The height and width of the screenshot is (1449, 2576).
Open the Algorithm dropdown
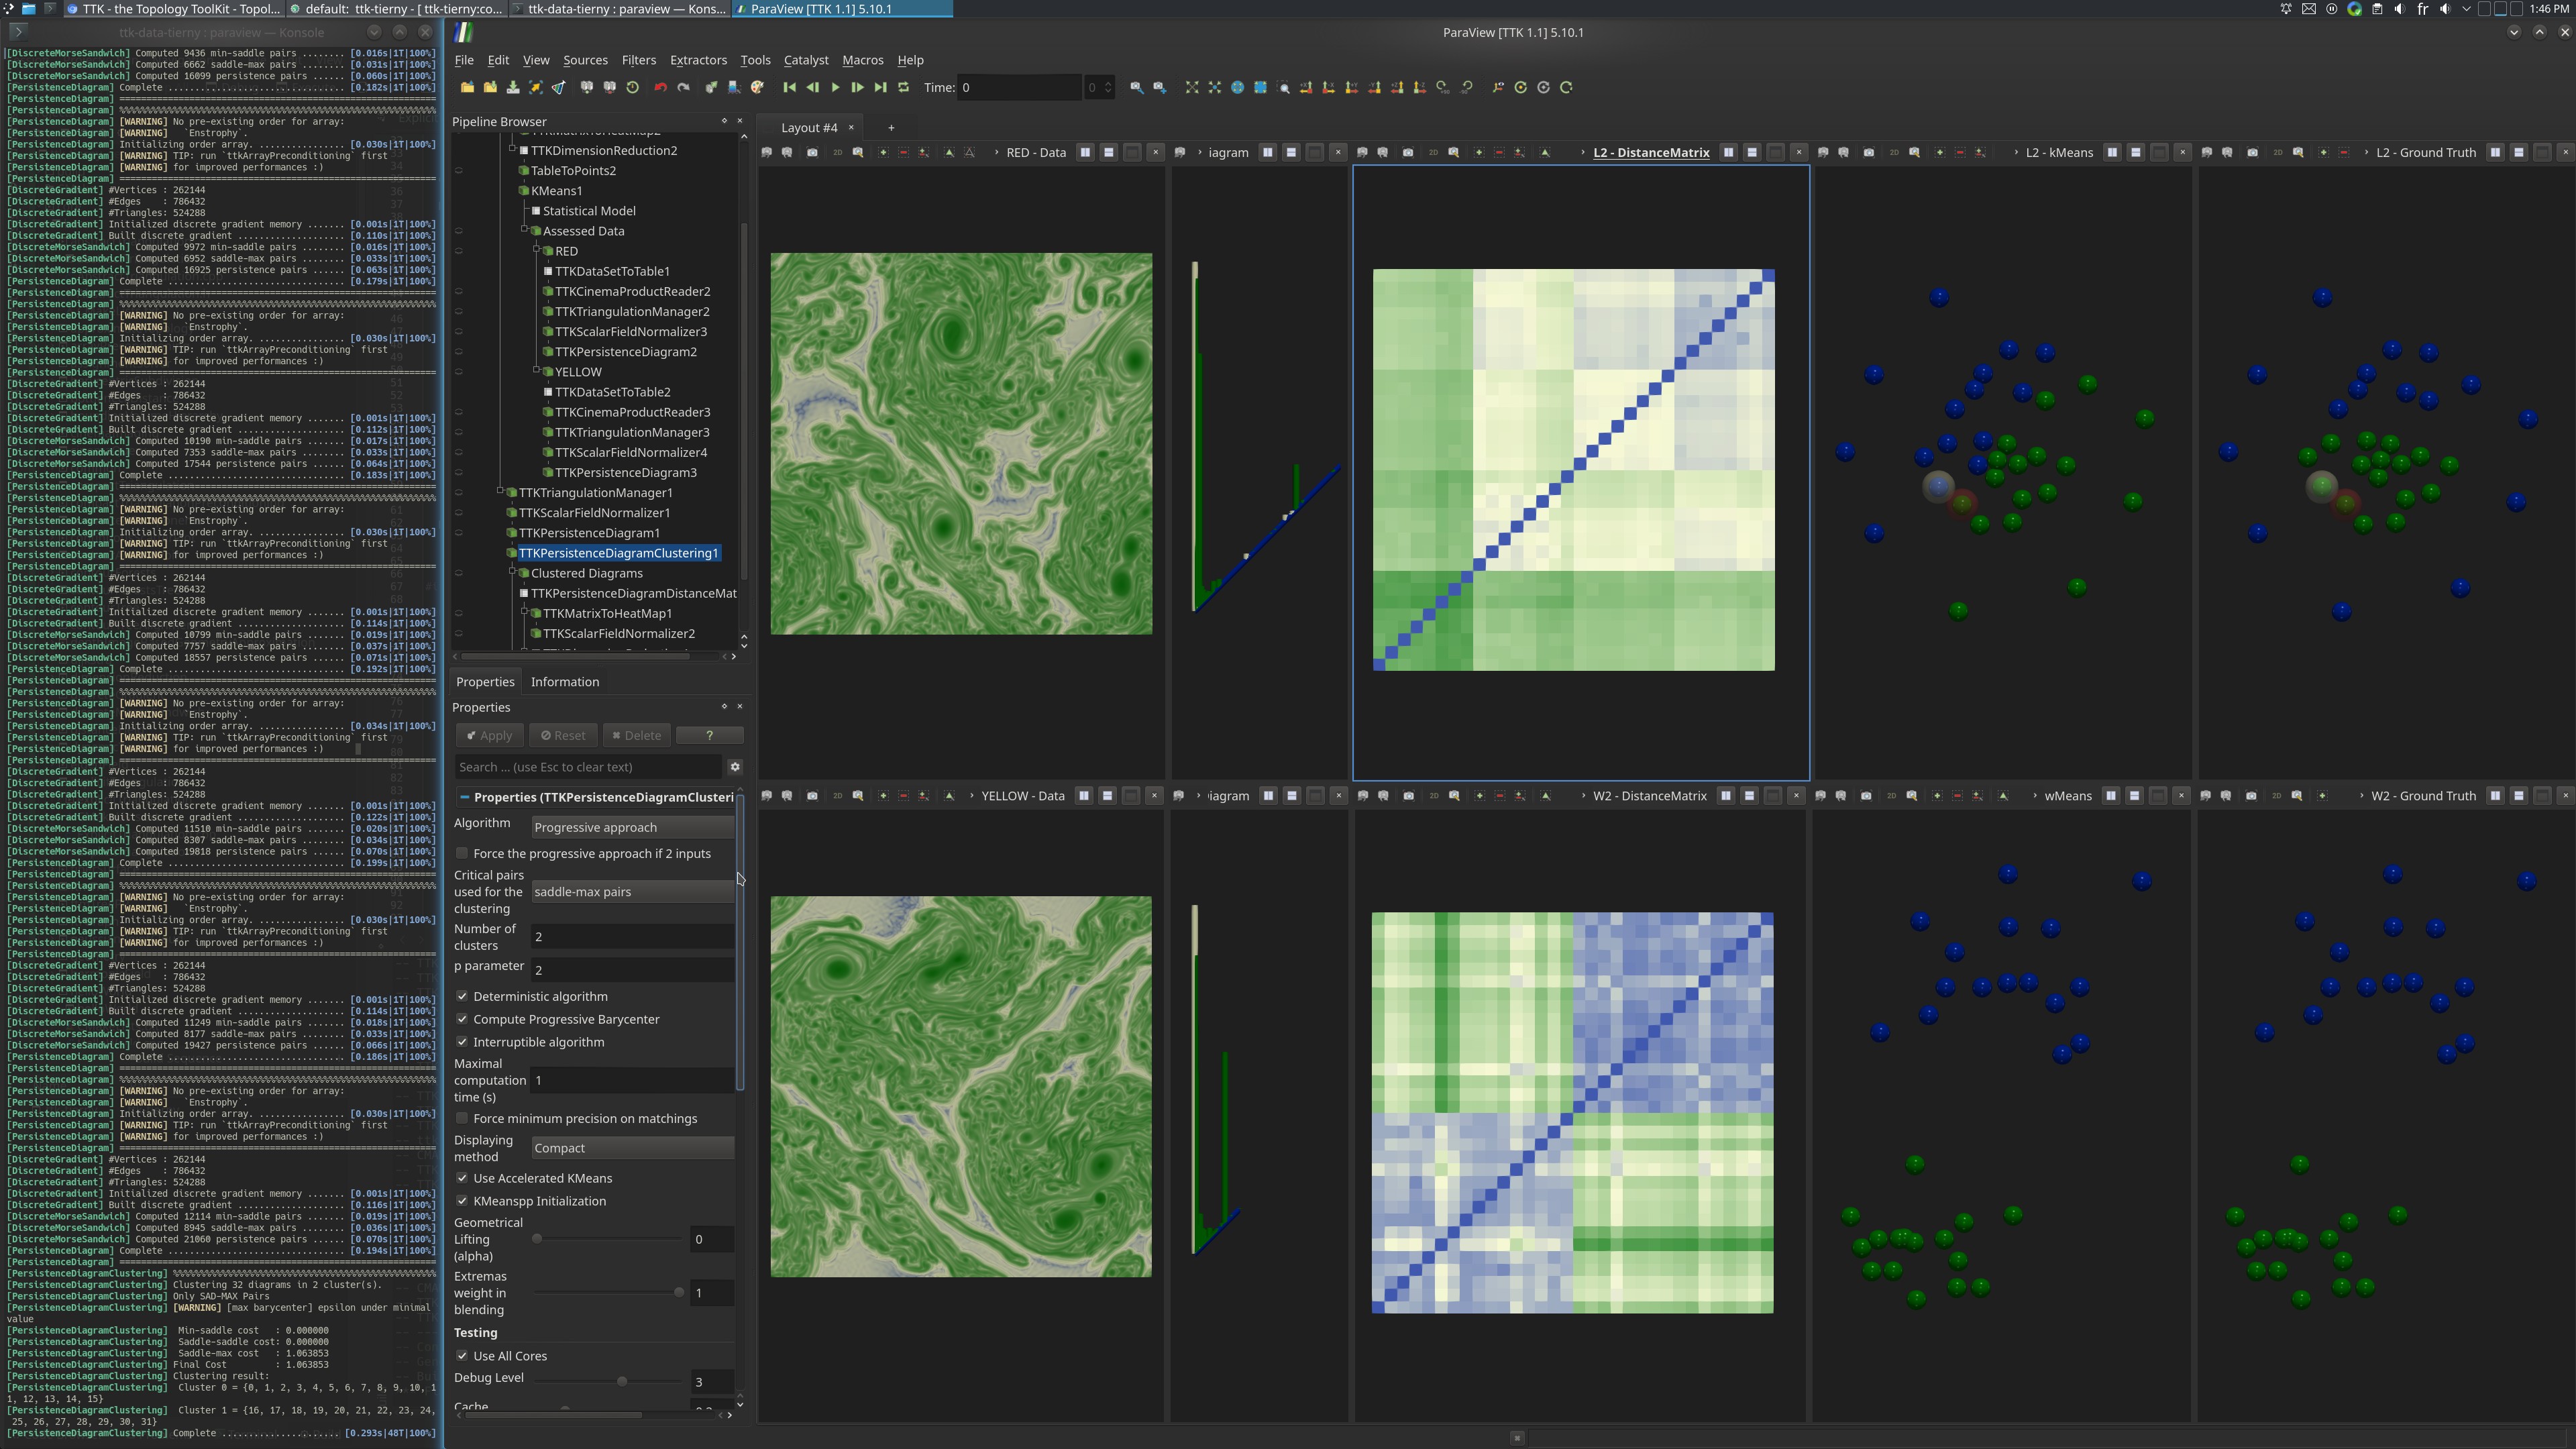click(x=632, y=828)
